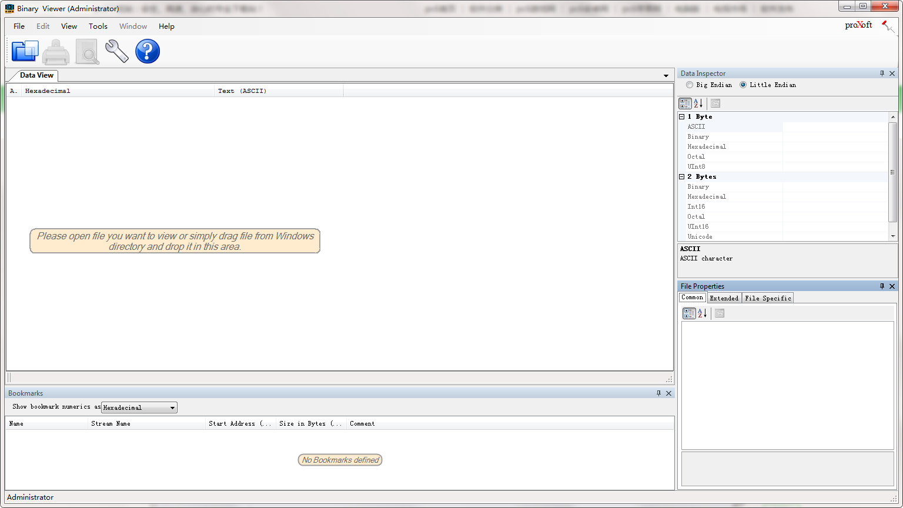Open the bookmark numerics Hexadecimal dropdown
This screenshot has width=903, height=508.
[x=139, y=407]
